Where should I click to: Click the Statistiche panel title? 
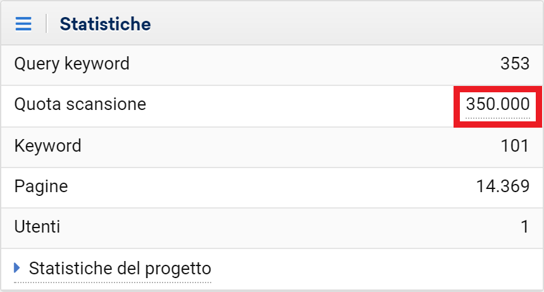(x=105, y=25)
